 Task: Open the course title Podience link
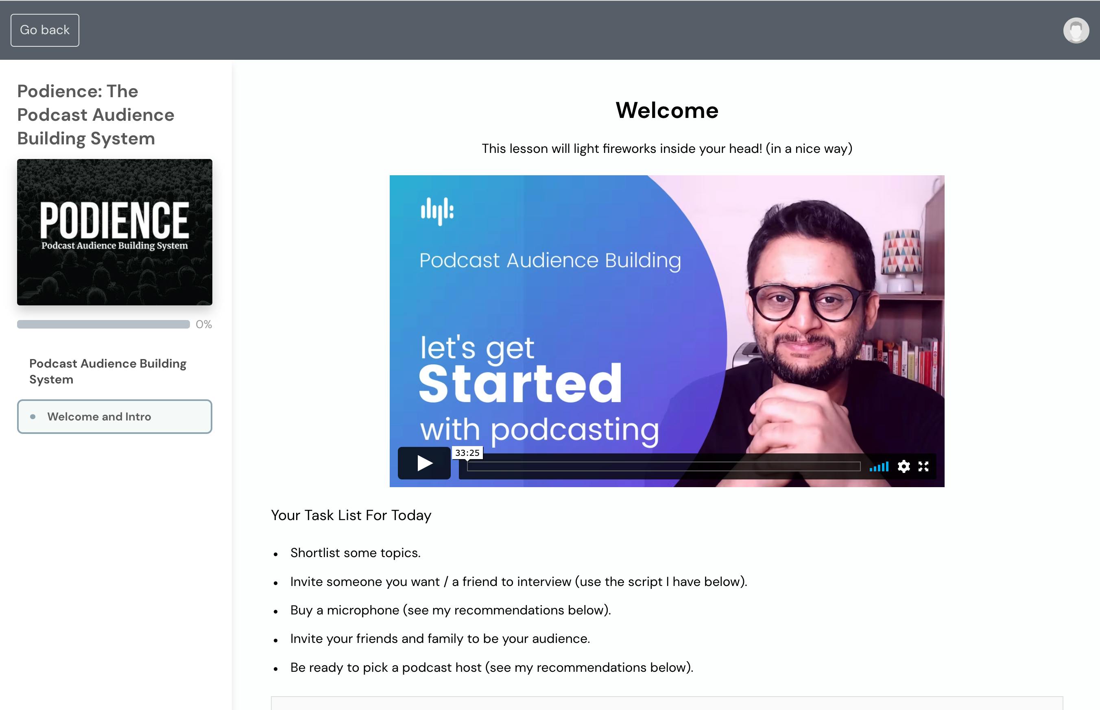(95, 114)
